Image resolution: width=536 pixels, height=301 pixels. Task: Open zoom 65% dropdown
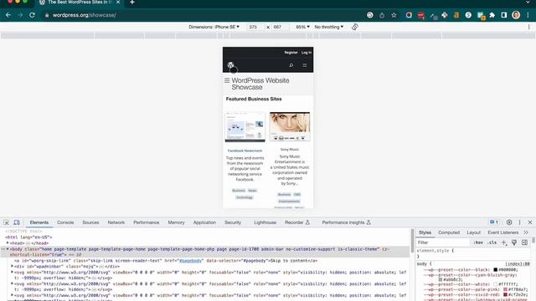point(302,27)
